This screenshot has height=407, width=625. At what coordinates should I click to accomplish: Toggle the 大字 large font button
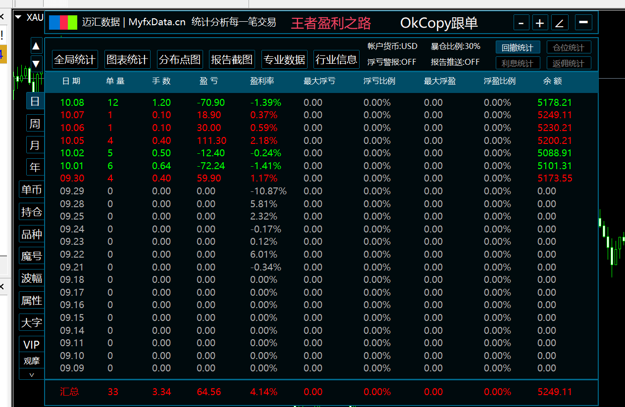click(x=32, y=322)
